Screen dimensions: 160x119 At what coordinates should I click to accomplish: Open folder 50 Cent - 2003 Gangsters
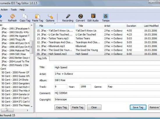click(16, 84)
